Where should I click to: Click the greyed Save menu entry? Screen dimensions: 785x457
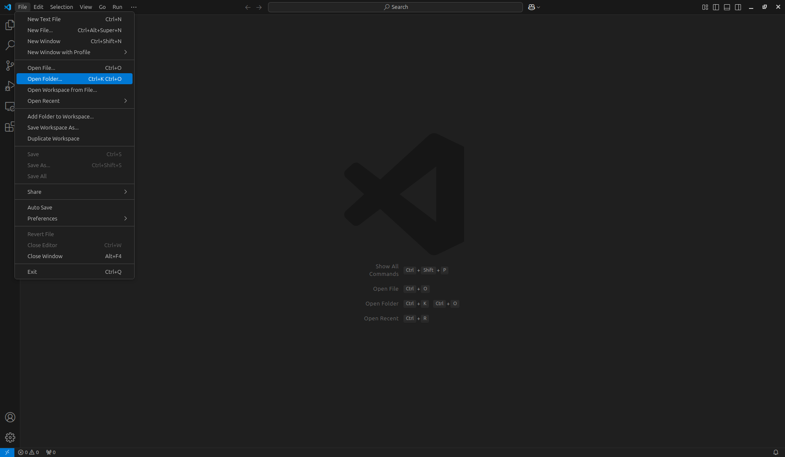75,154
